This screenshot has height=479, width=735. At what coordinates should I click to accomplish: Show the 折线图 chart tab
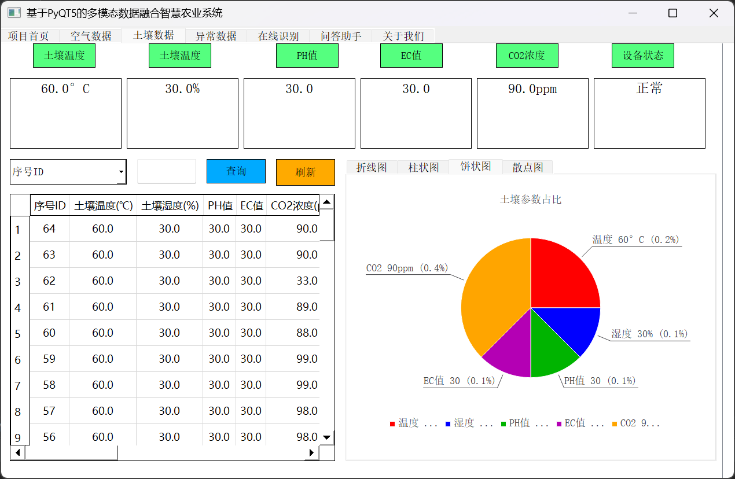click(x=372, y=167)
